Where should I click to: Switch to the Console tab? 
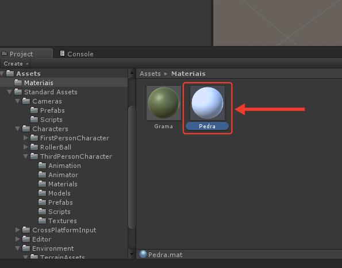pyautogui.click(x=76, y=54)
